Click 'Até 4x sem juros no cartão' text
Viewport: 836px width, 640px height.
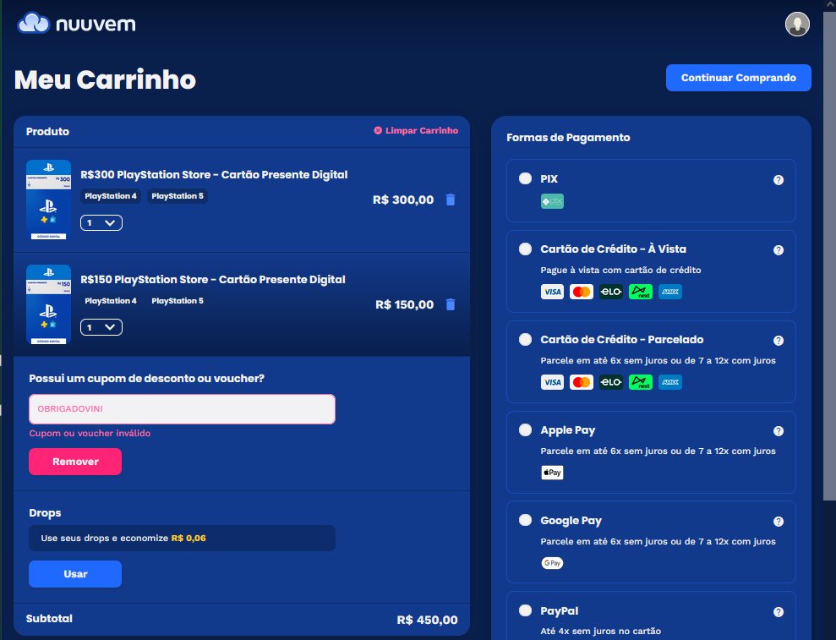coord(600,631)
